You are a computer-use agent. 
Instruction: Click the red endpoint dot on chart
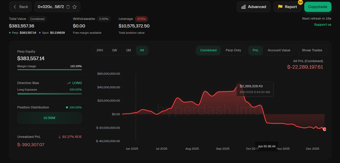pyautogui.click(x=324, y=129)
